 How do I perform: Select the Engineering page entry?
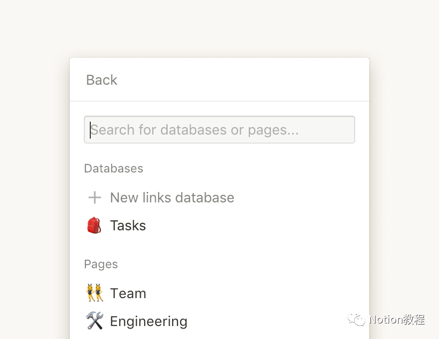tap(149, 321)
